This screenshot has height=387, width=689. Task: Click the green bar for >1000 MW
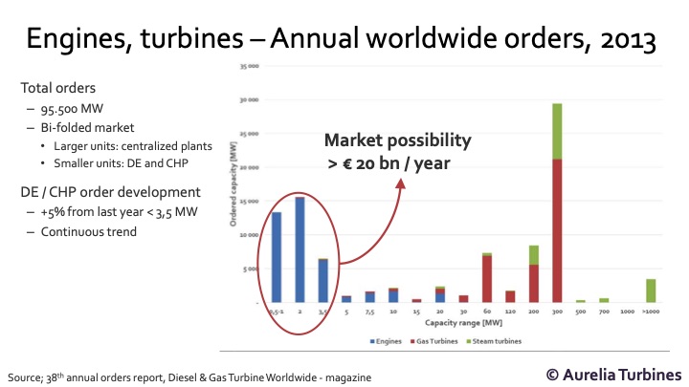651,290
